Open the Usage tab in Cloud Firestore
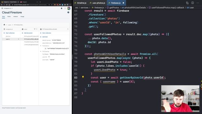The height and width of the screenshot is (114, 202). [22, 16]
